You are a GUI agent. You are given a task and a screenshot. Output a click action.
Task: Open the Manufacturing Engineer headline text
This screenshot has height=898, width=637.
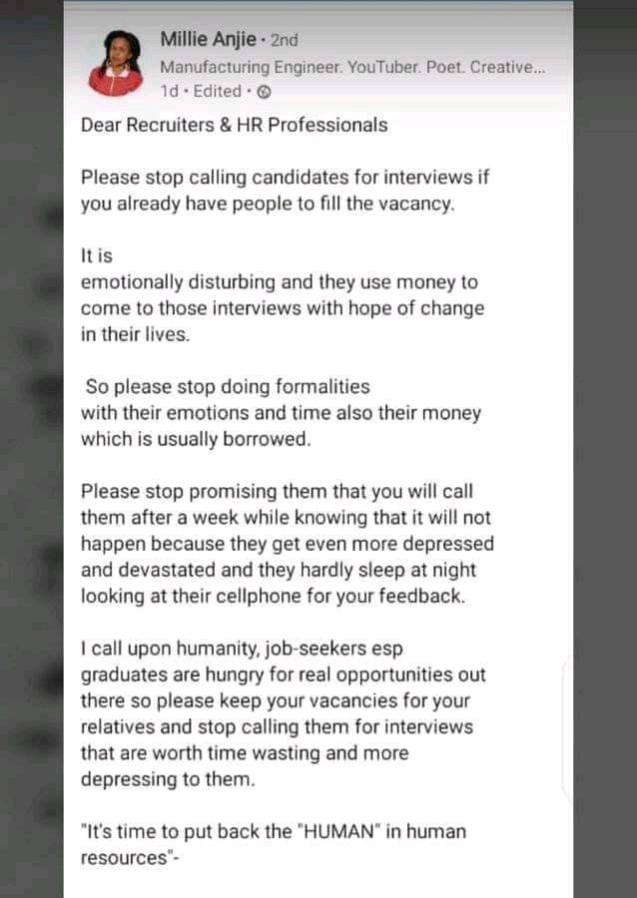tap(352, 67)
